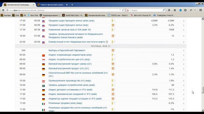The height and width of the screenshot is (114, 204).
Task: Open the ЛК bookmark
Action: (23, 15)
